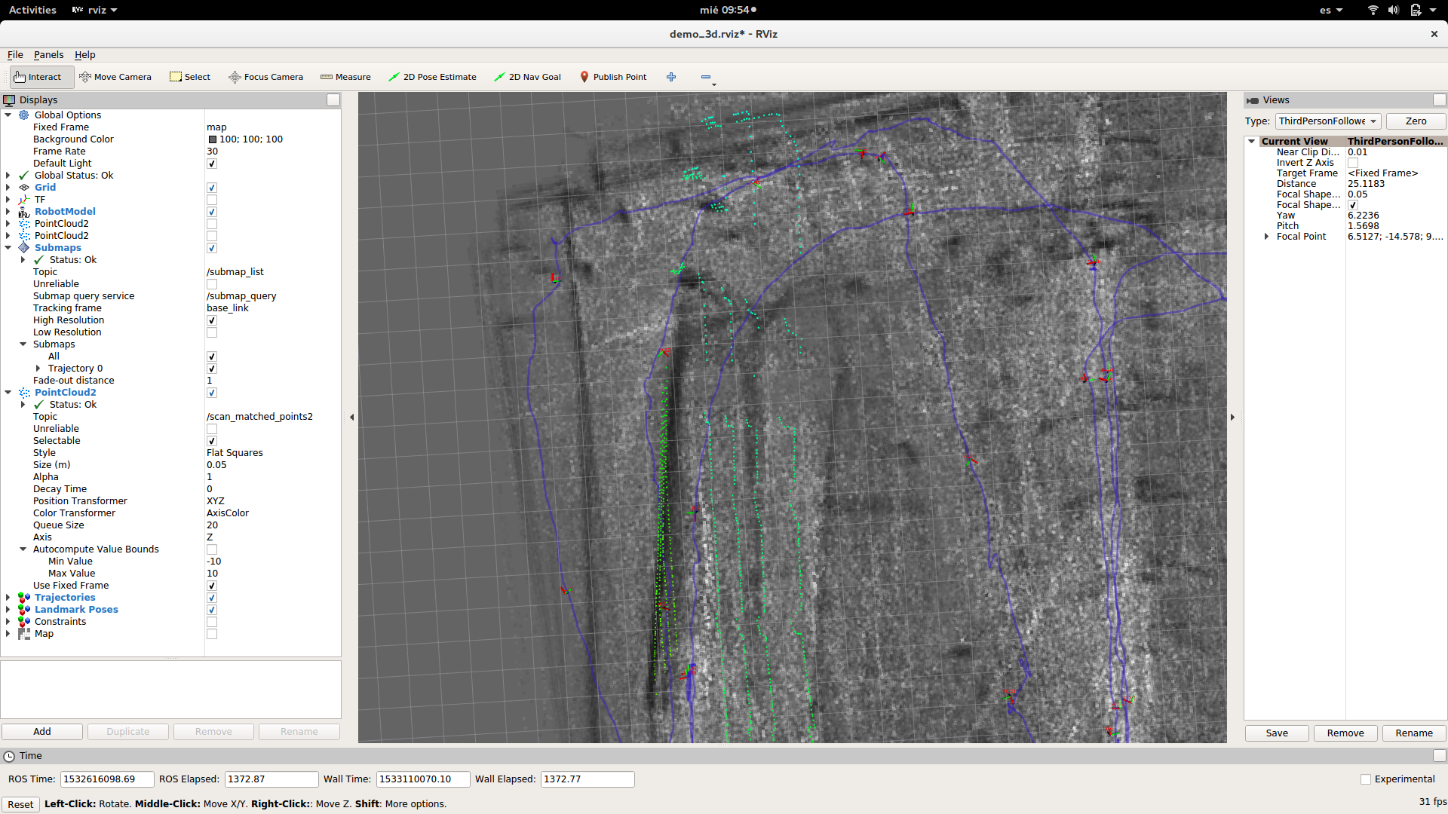Pick the Measure tool
The width and height of the screenshot is (1448, 814).
tap(345, 77)
